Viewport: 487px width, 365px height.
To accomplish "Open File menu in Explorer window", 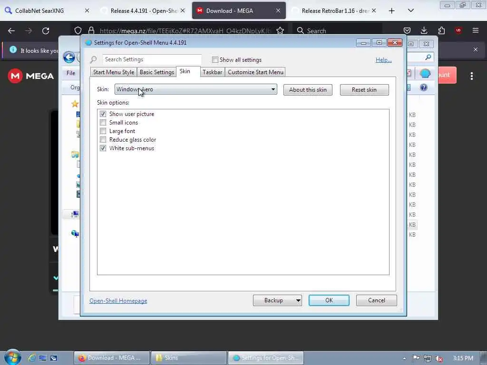I will 71,73.
